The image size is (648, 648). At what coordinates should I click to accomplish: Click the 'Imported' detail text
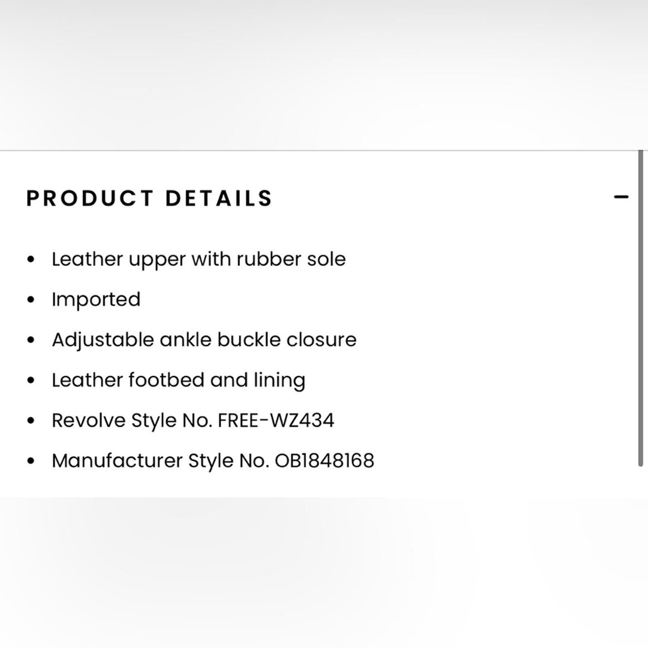coord(96,300)
